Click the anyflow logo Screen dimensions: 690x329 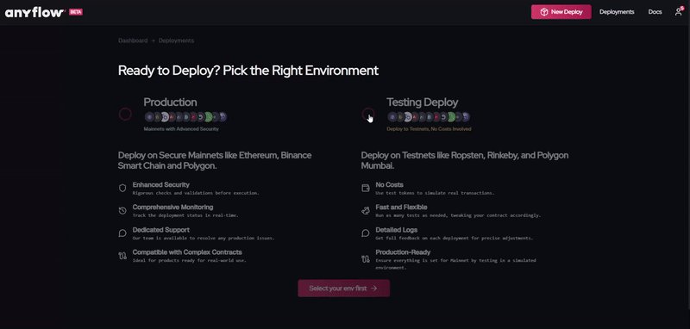click(35, 12)
